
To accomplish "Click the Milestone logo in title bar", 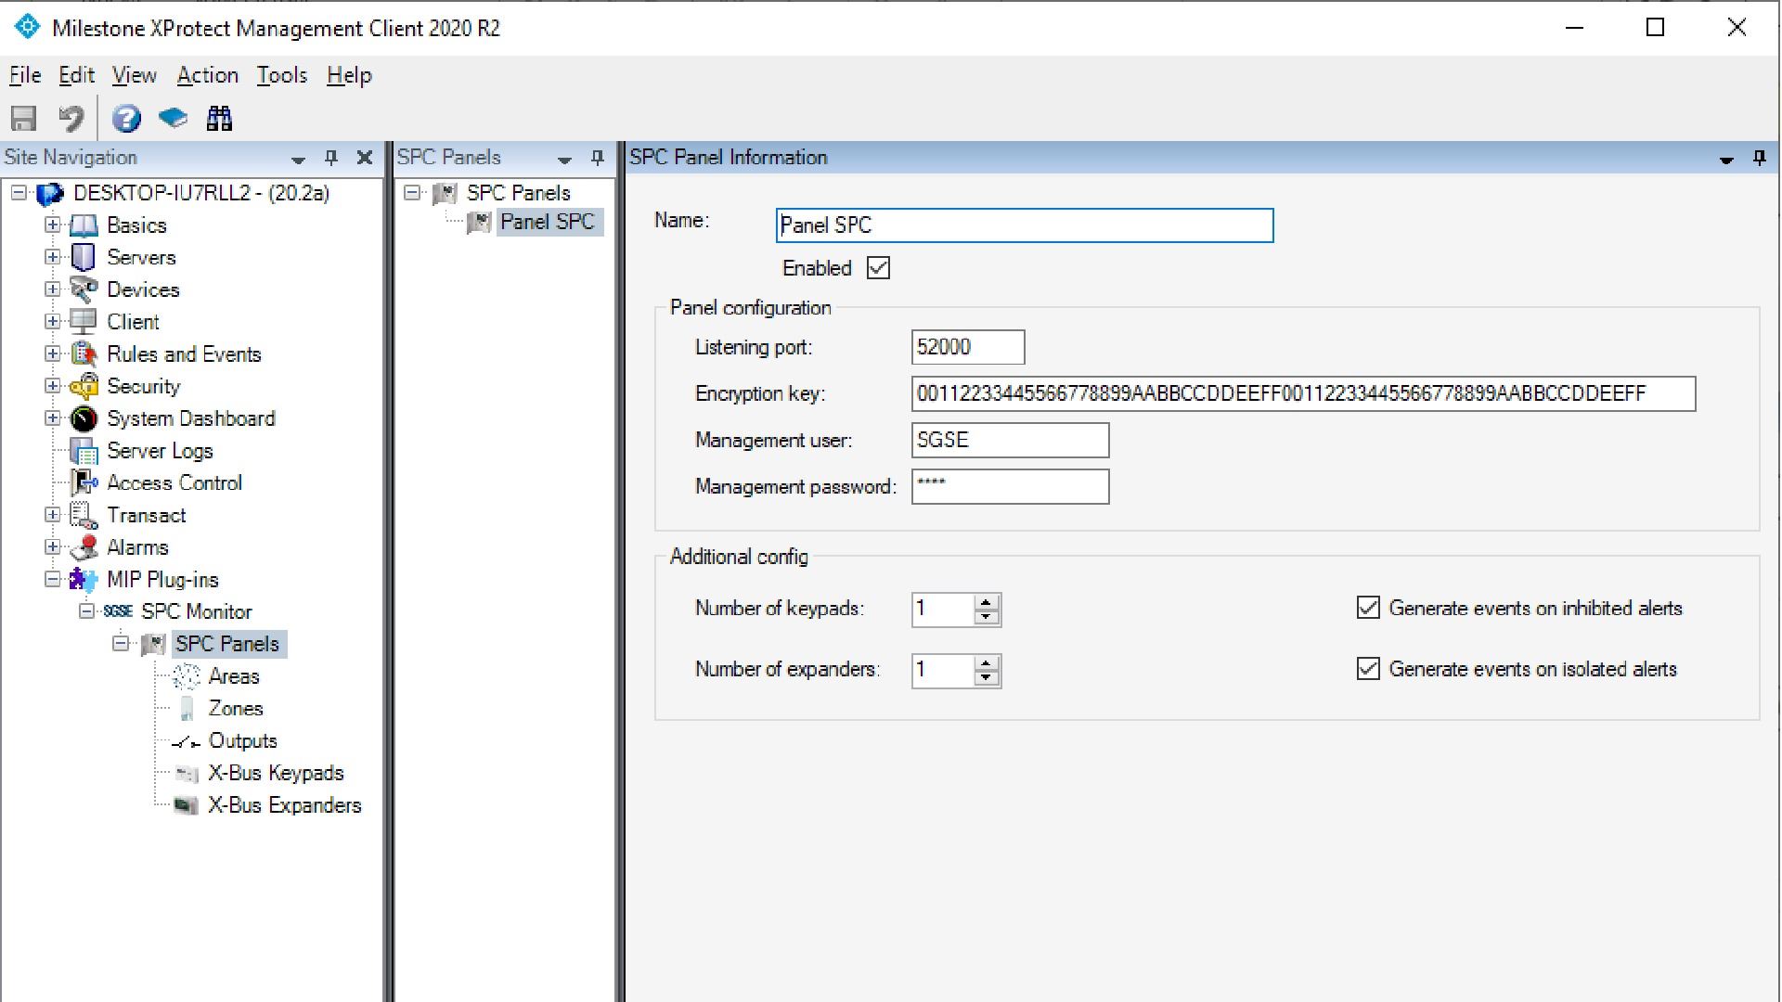I will point(28,27).
